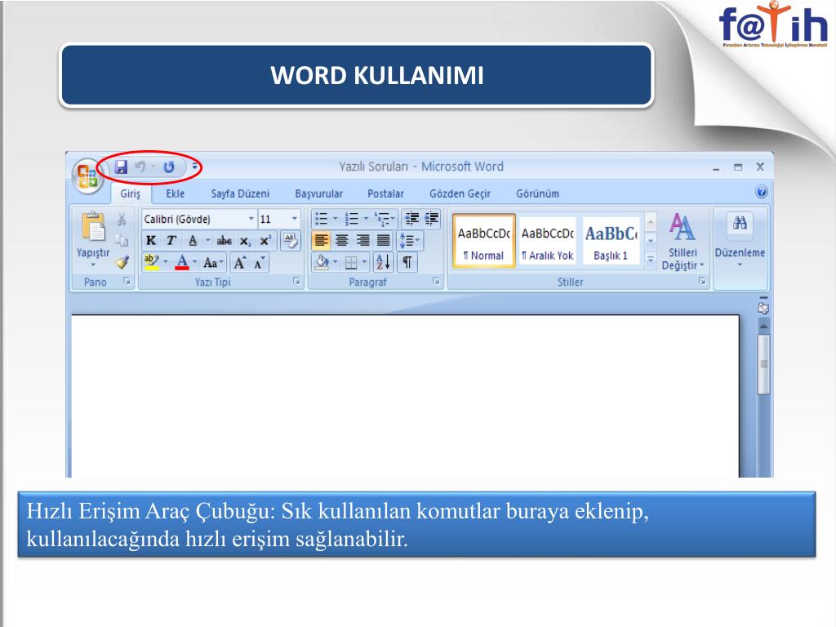Switch to the Giriş tab

coord(130,193)
